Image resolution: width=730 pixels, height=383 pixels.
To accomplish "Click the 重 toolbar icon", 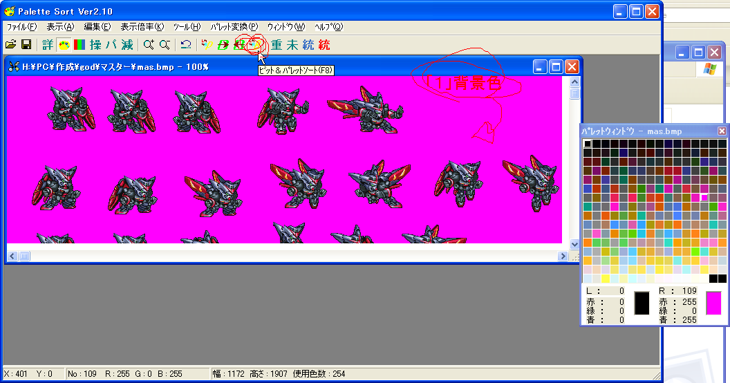I will [277, 45].
